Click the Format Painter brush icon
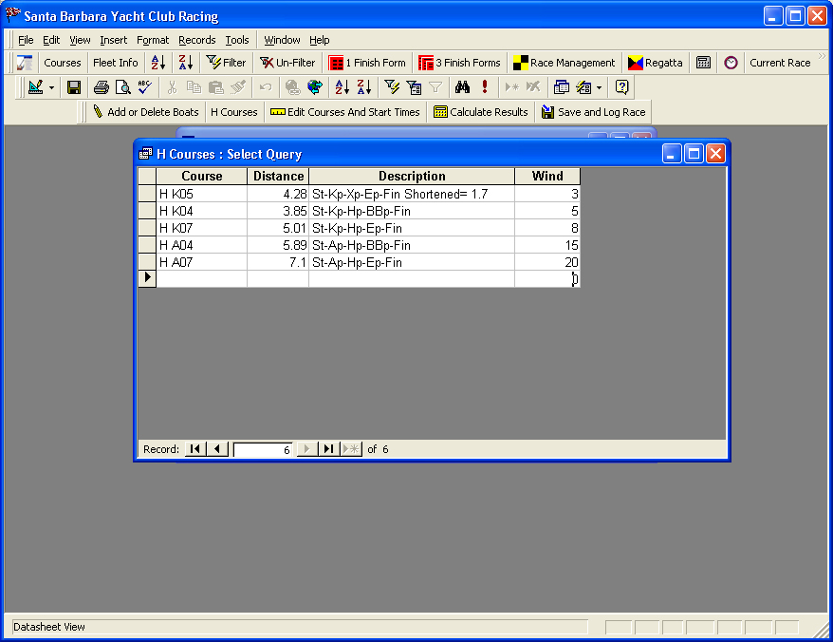 237,87
